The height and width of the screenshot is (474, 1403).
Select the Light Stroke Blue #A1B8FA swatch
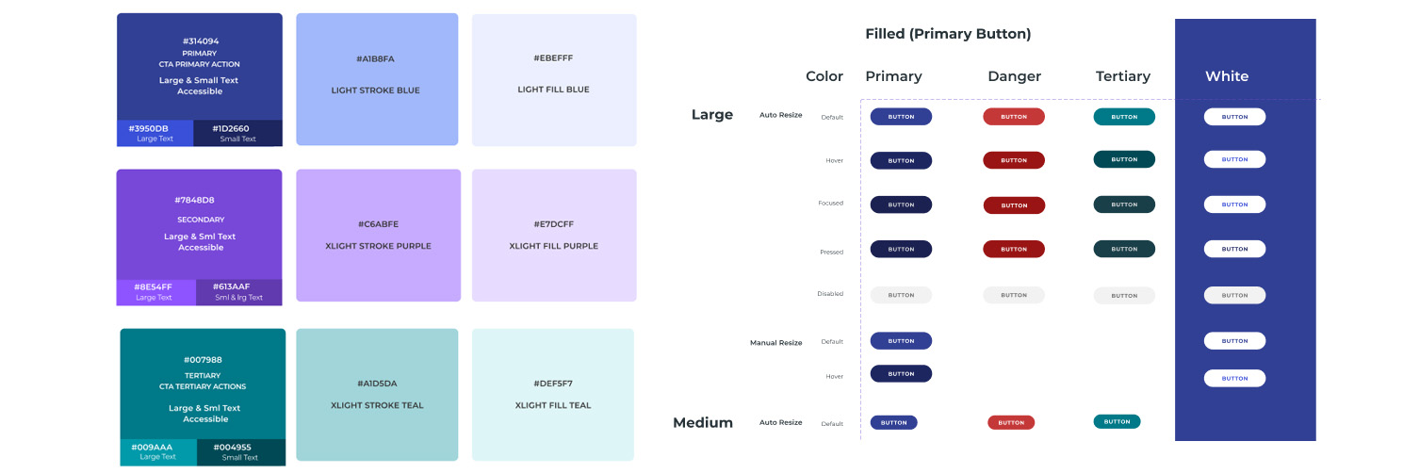coord(377,79)
